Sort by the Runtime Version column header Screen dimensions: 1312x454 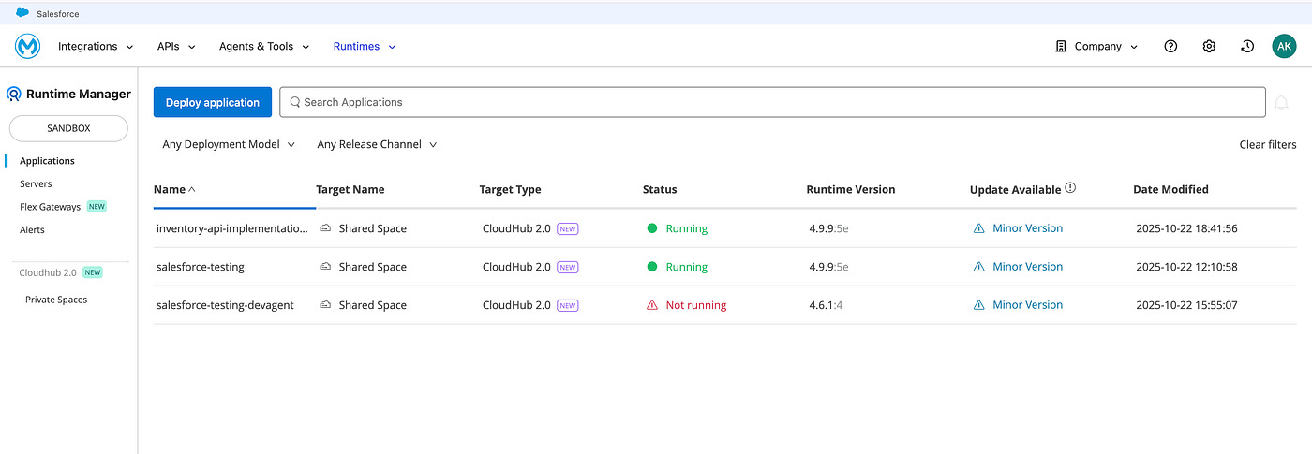[851, 189]
